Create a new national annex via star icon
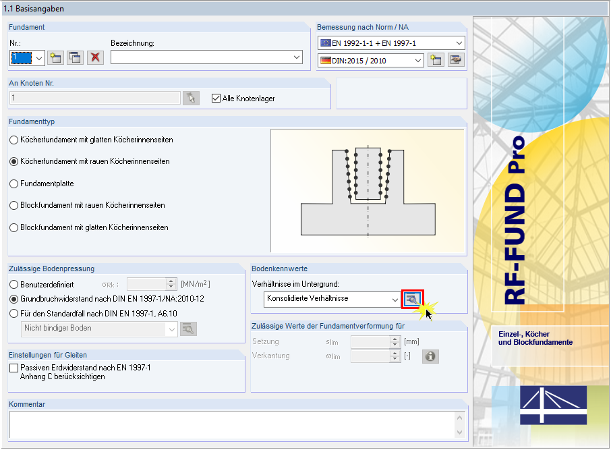611x450 pixels. tap(436, 59)
